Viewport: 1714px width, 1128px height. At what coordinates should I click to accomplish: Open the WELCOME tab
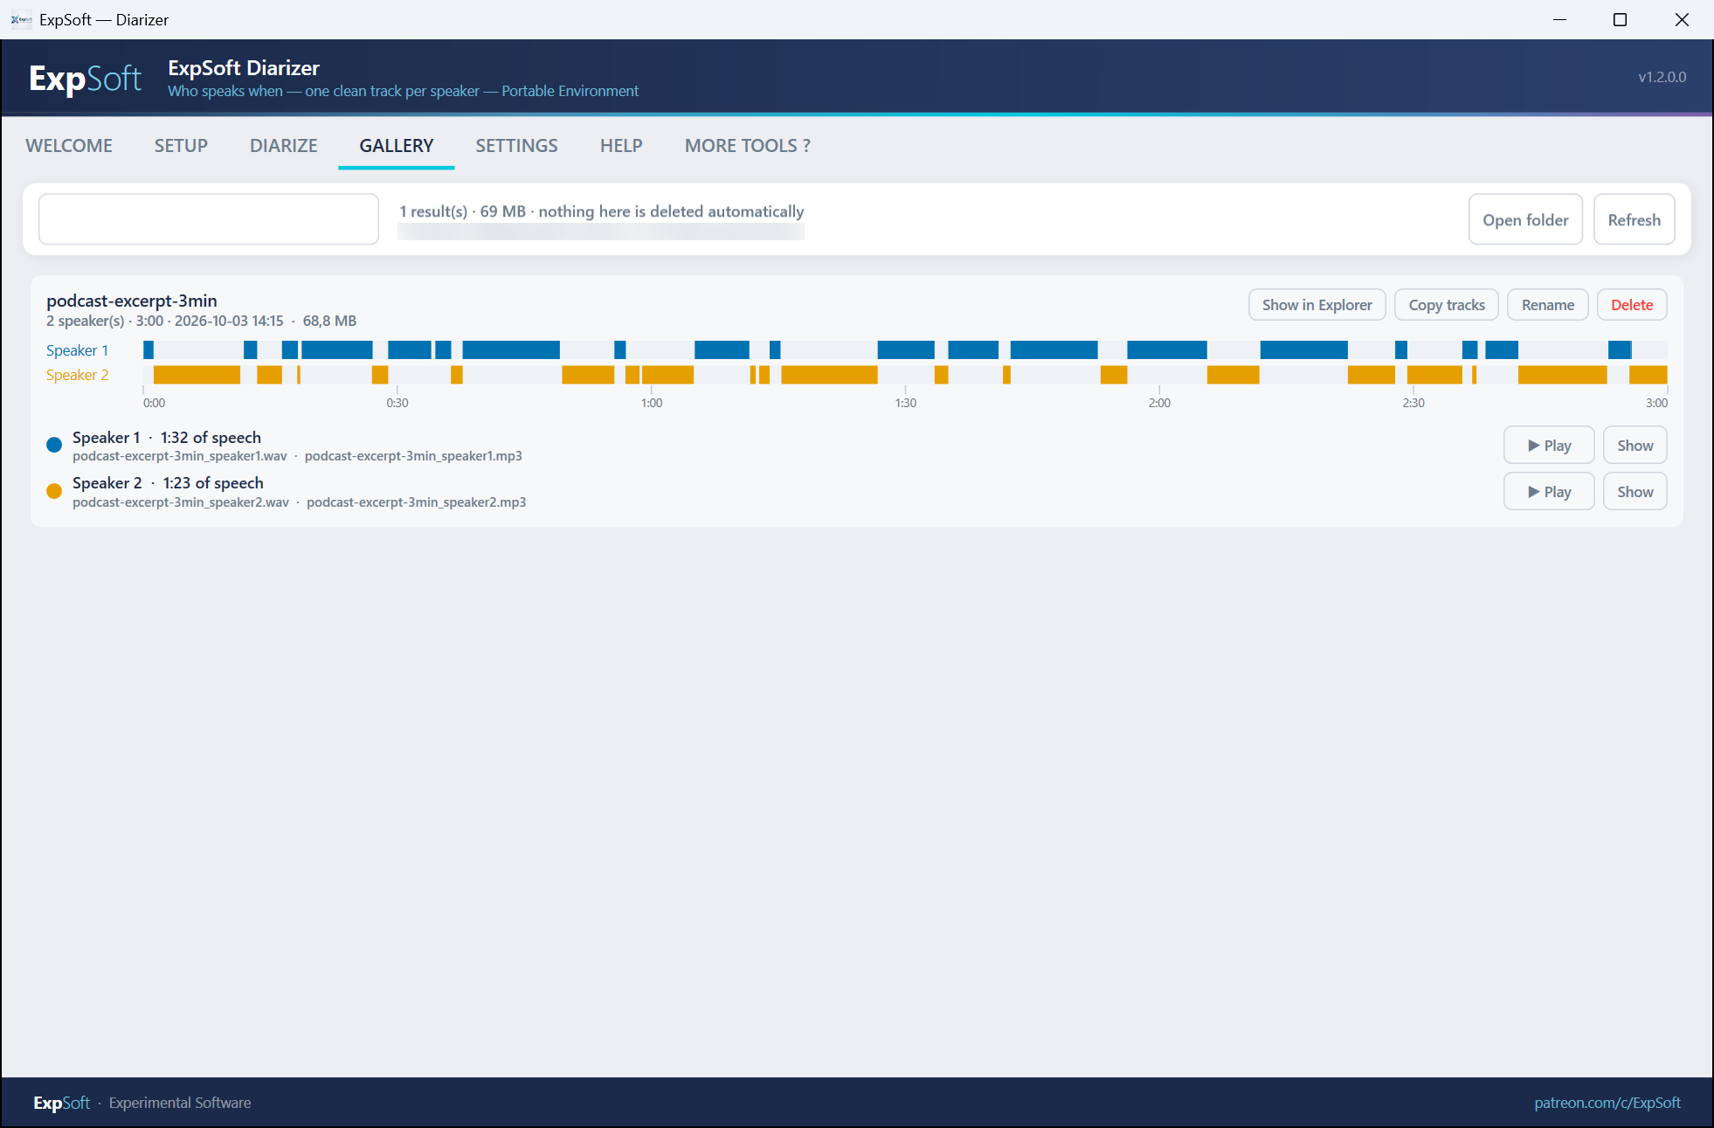[x=69, y=146]
